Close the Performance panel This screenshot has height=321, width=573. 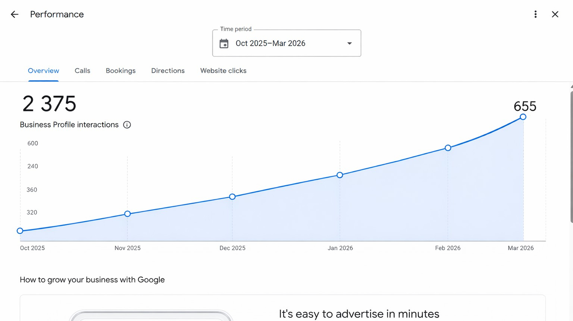555,14
